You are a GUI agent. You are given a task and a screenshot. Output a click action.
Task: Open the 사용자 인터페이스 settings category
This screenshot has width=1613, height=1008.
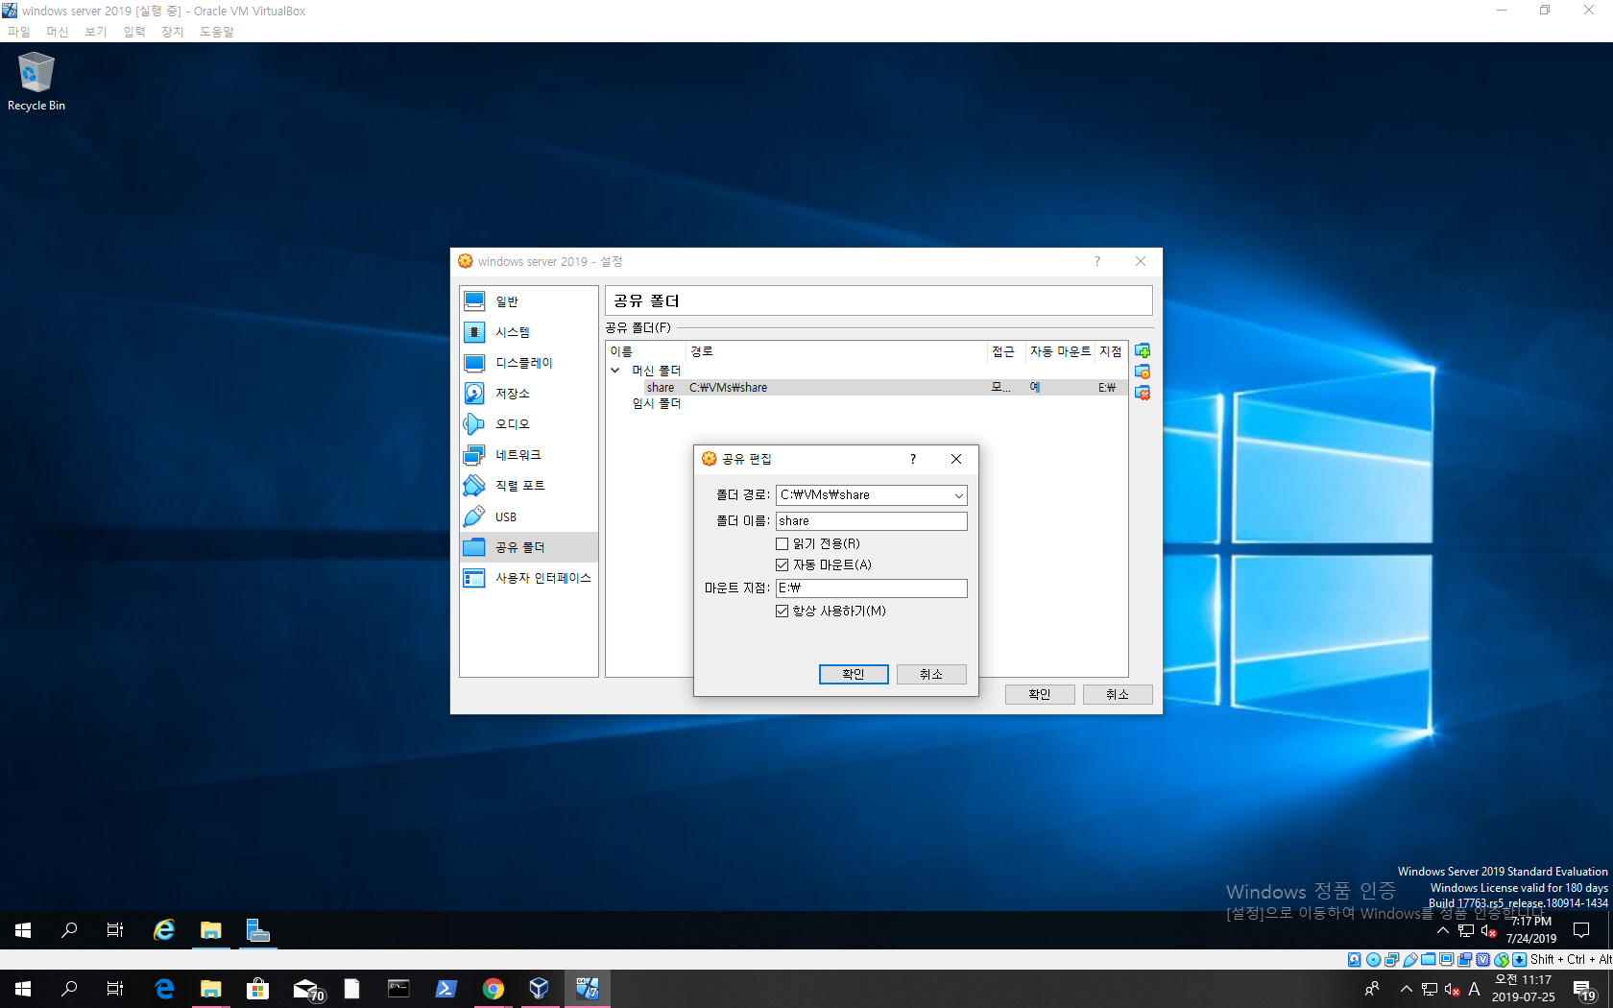(528, 578)
